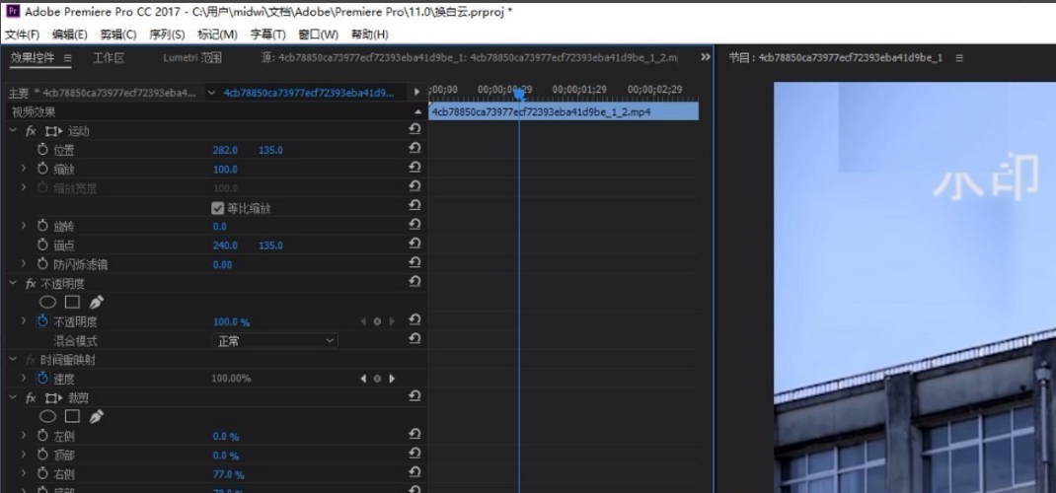Reset the 缩放 parameter

coord(415,167)
